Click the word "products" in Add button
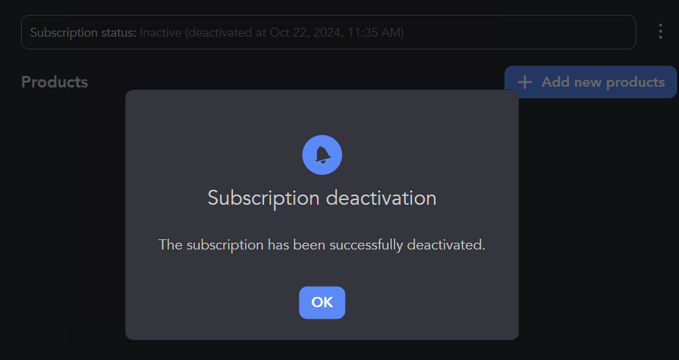The width and height of the screenshot is (679, 360). [x=635, y=82]
